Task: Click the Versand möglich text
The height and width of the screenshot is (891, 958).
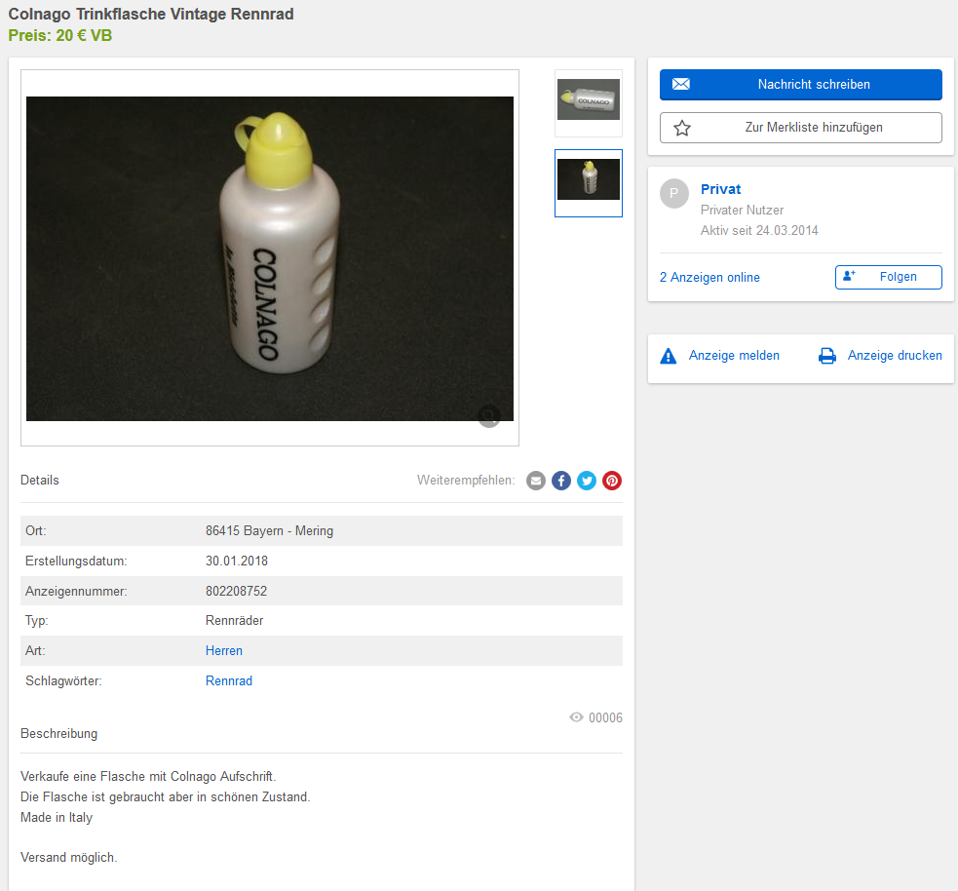Action: [x=68, y=858]
